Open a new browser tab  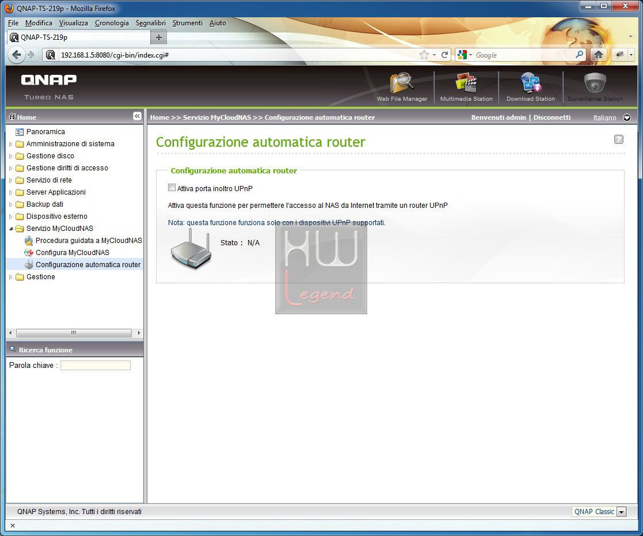tap(159, 37)
